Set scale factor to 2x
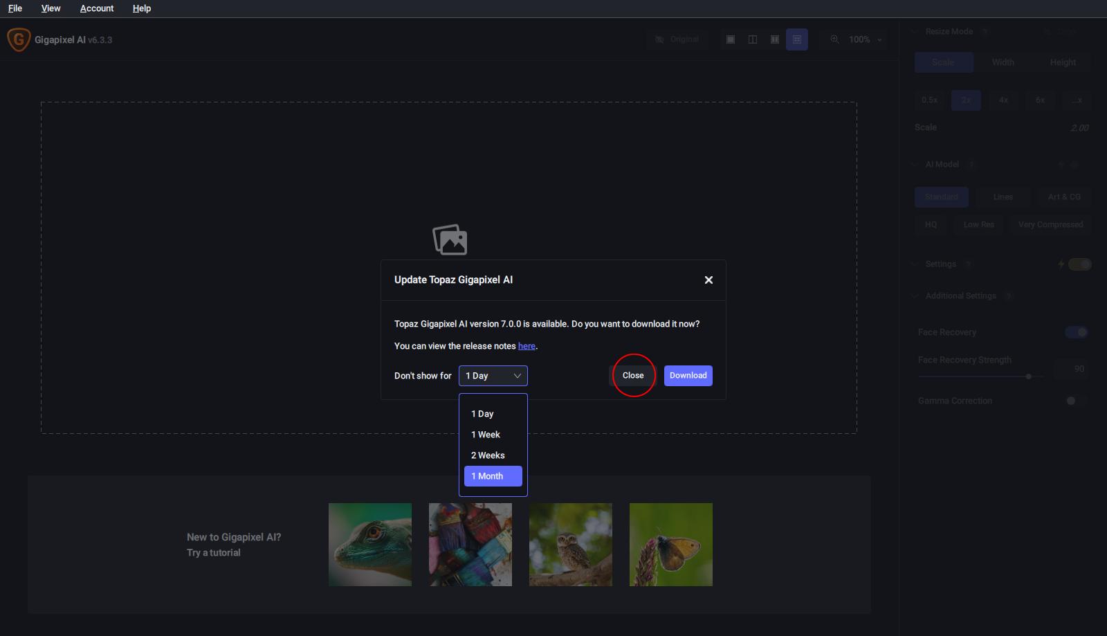The image size is (1107, 636). 967,100
